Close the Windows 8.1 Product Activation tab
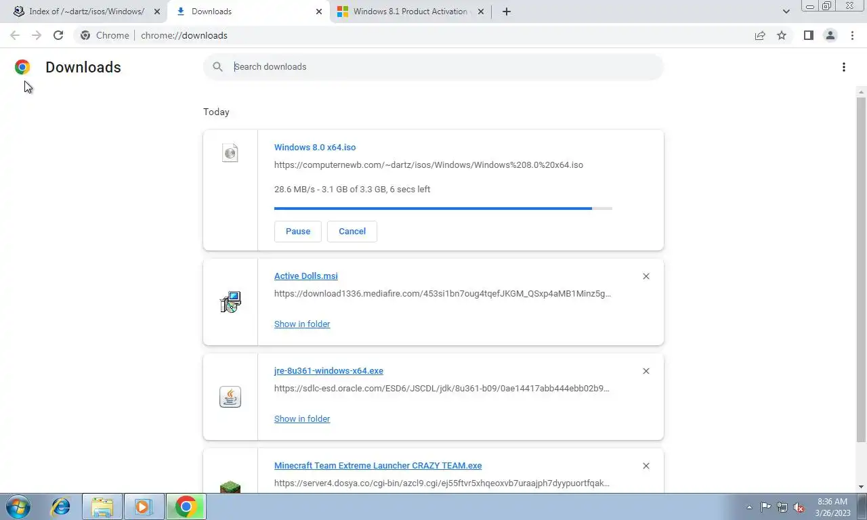Screen dimensions: 867x520 click(480, 12)
